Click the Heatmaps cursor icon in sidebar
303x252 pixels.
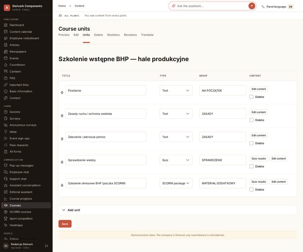coord(6,225)
